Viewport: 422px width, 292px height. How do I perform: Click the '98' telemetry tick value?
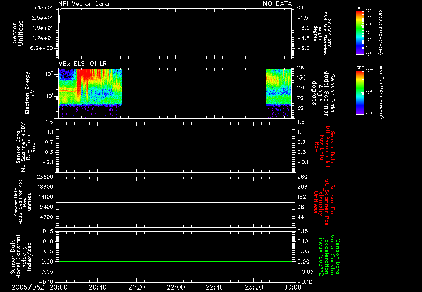[x=300, y=207]
